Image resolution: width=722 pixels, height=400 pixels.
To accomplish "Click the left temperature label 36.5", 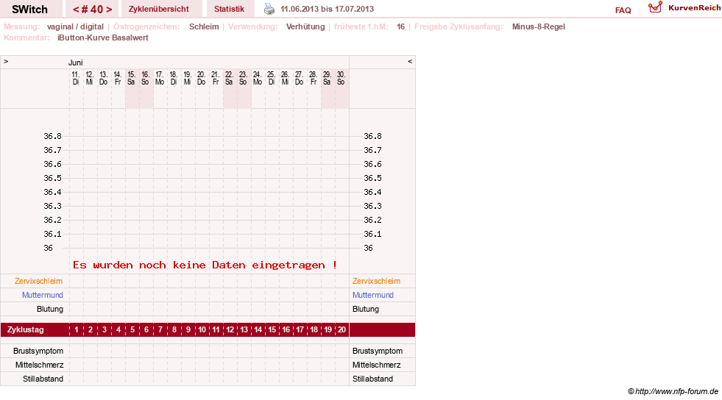I will (x=52, y=178).
